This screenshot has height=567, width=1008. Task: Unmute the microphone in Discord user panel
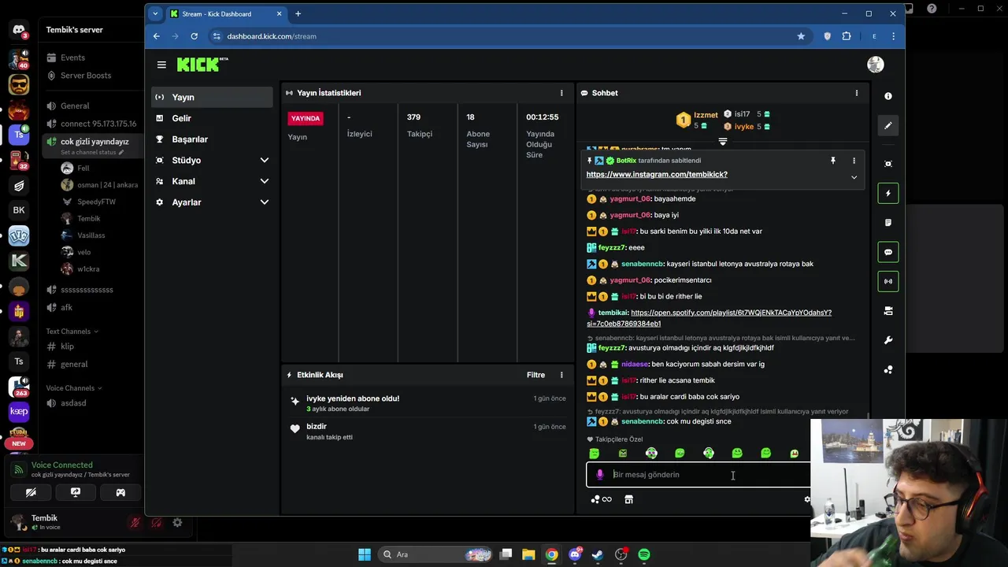click(x=135, y=522)
